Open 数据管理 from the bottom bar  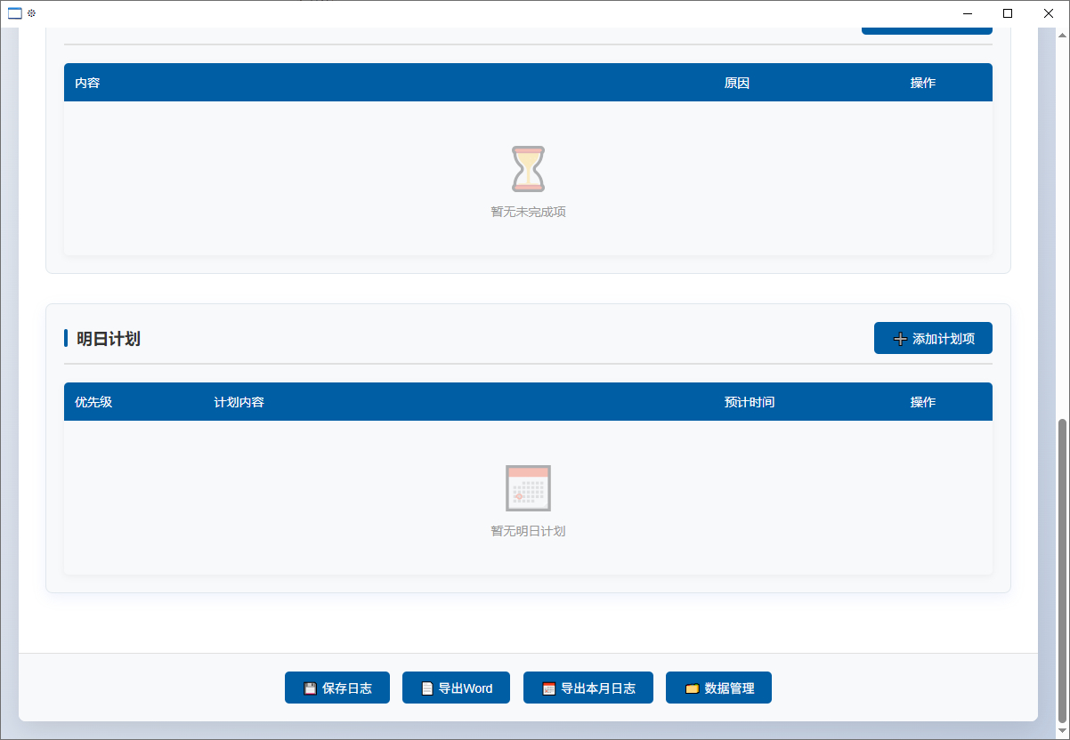click(718, 688)
